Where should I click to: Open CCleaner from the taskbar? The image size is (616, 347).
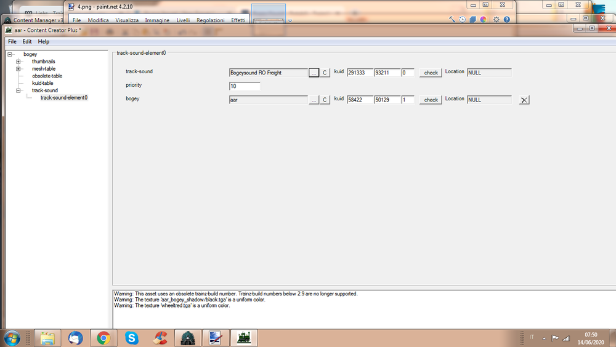click(160, 338)
